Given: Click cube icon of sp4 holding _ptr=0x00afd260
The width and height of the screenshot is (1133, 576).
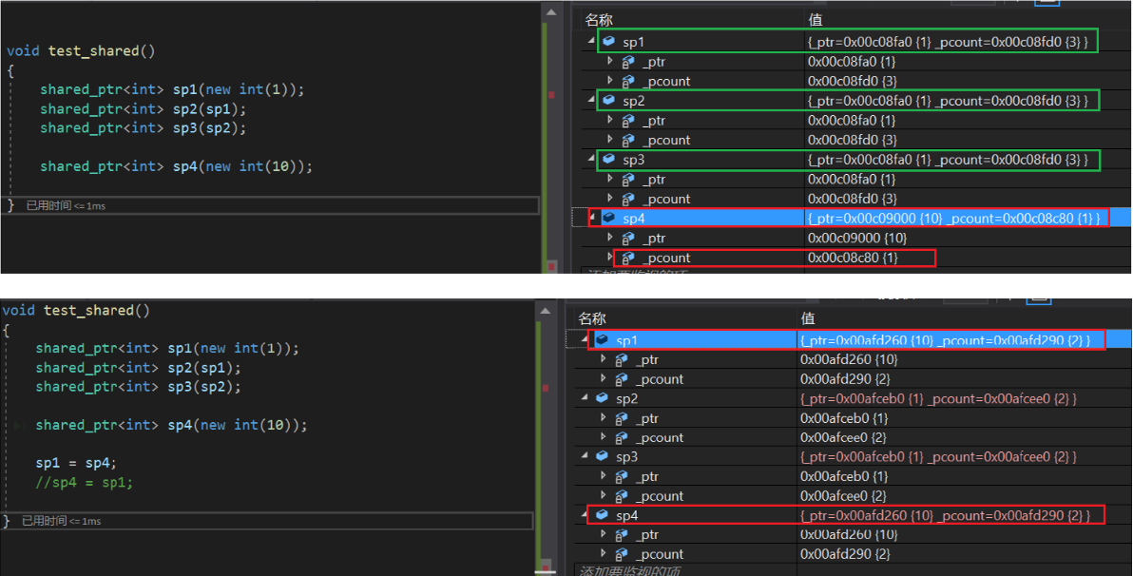Looking at the screenshot, I should (x=602, y=514).
